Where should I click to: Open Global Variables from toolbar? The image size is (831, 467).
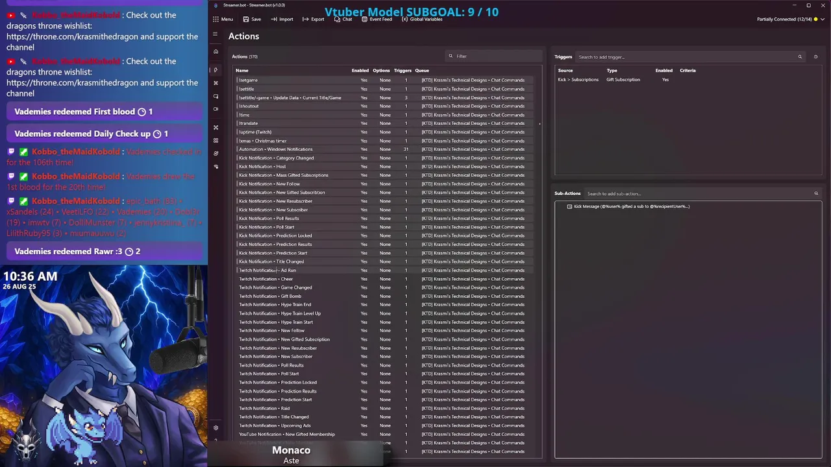tap(422, 19)
